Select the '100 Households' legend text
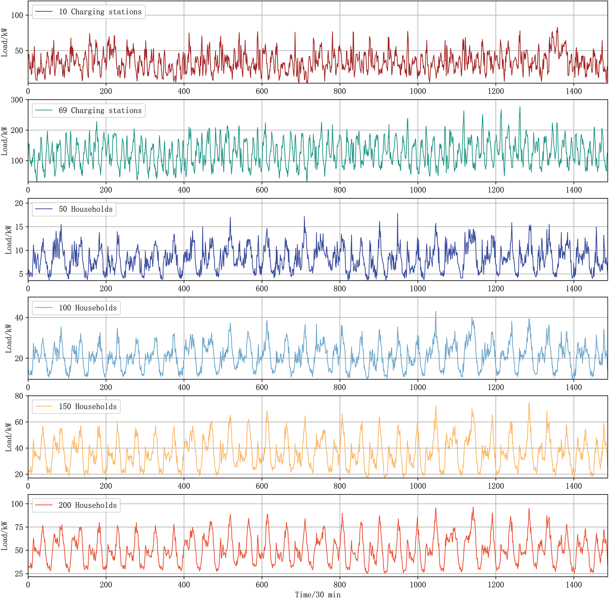The height and width of the screenshot is (599, 609). pyautogui.click(x=88, y=308)
